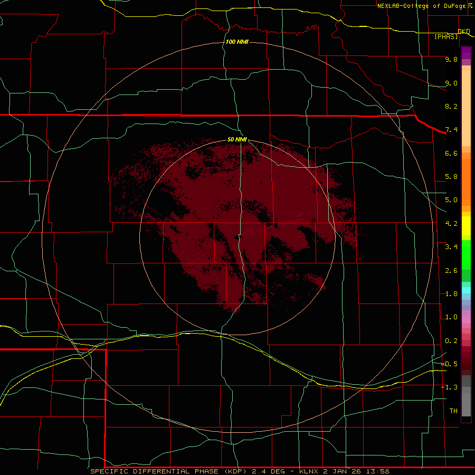The image size is (475, 475).
Task: Click the 1.0 value on the color scale
Action: 451,317
